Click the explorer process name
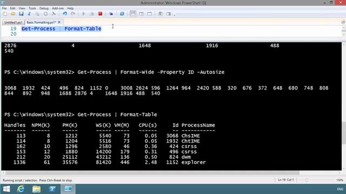The height and width of the screenshot is (194, 346). tap(194, 162)
